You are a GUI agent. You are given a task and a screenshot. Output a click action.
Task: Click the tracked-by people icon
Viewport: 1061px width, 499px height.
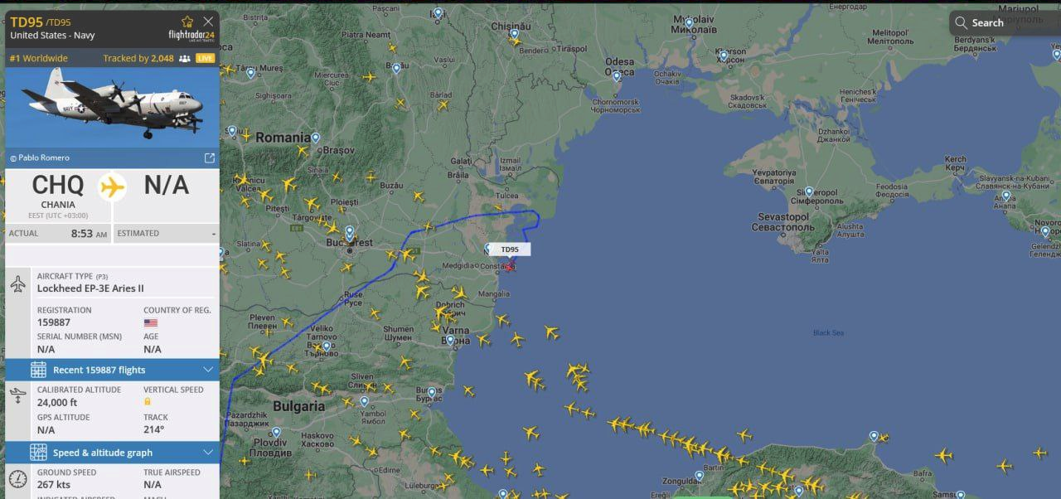coord(184,59)
